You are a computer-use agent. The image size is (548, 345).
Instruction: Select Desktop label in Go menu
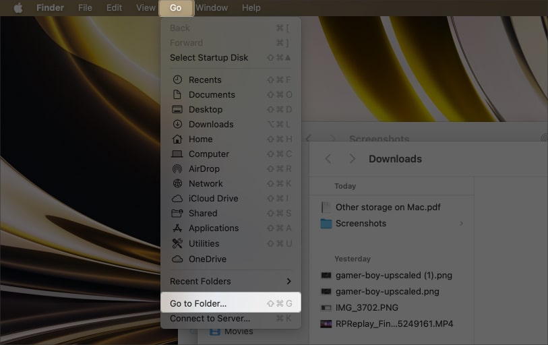[x=206, y=109]
